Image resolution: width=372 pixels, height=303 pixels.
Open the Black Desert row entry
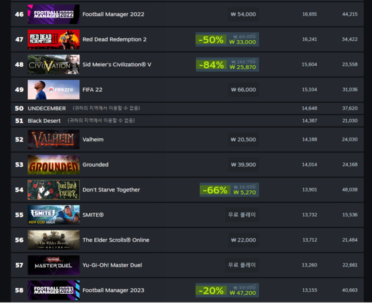point(187,121)
